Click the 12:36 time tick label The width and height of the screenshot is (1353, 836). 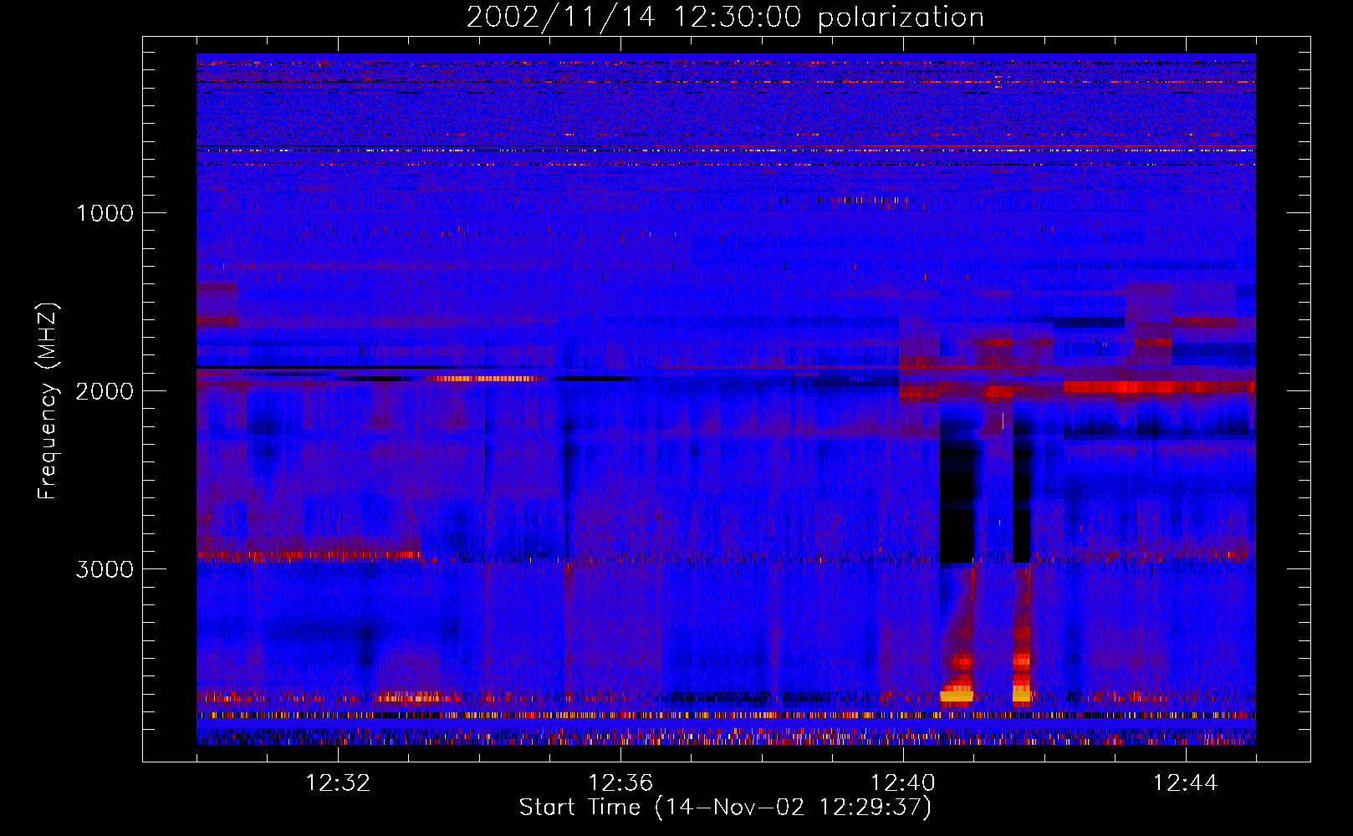[620, 783]
